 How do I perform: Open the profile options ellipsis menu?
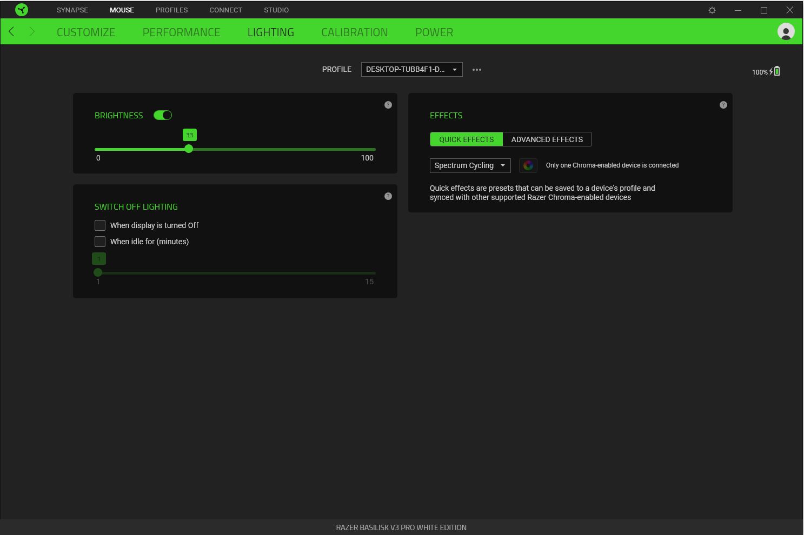pos(477,70)
